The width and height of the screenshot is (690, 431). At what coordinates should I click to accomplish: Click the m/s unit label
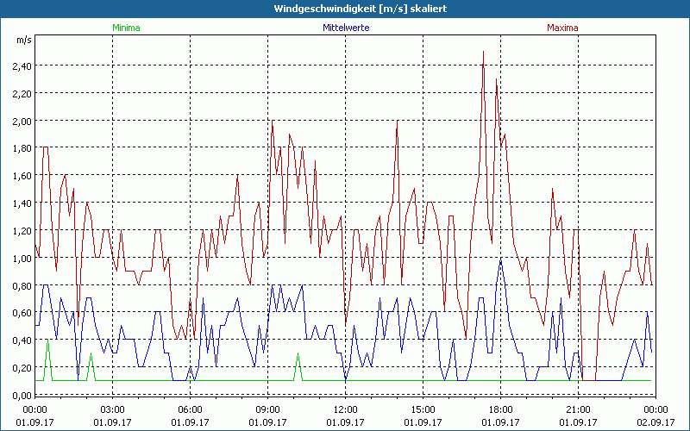click(x=22, y=41)
